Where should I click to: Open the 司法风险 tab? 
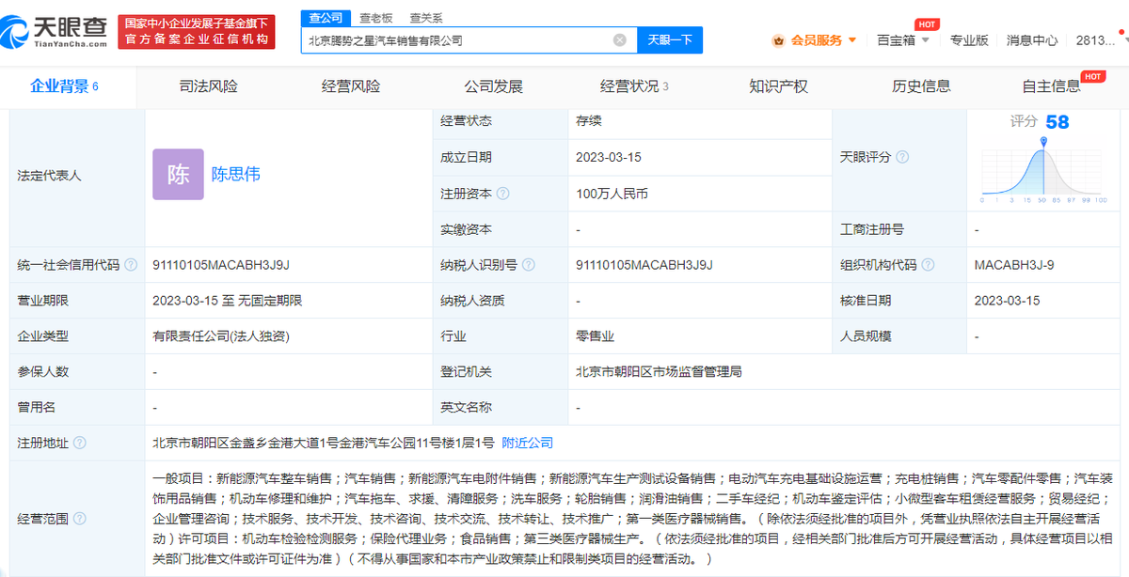pyautogui.click(x=209, y=86)
